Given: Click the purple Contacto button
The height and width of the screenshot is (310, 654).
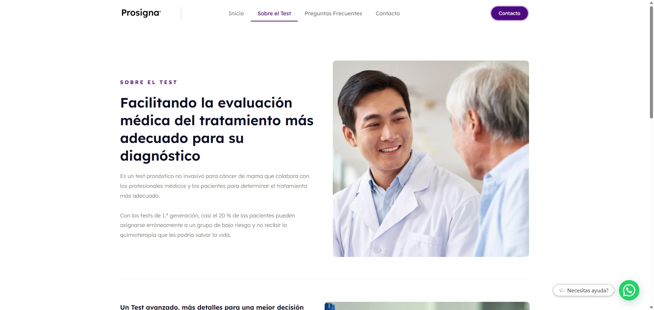Looking at the screenshot, I should (510, 13).
